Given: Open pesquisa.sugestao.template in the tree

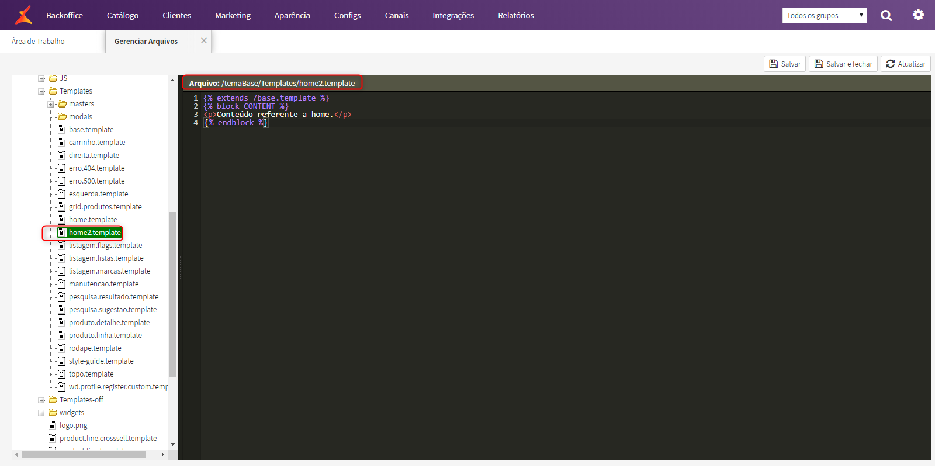Looking at the screenshot, I should (x=113, y=310).
